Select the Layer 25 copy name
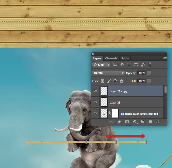Image resolution: width=172 pixels, height=168 pixels. click(118, 91)
